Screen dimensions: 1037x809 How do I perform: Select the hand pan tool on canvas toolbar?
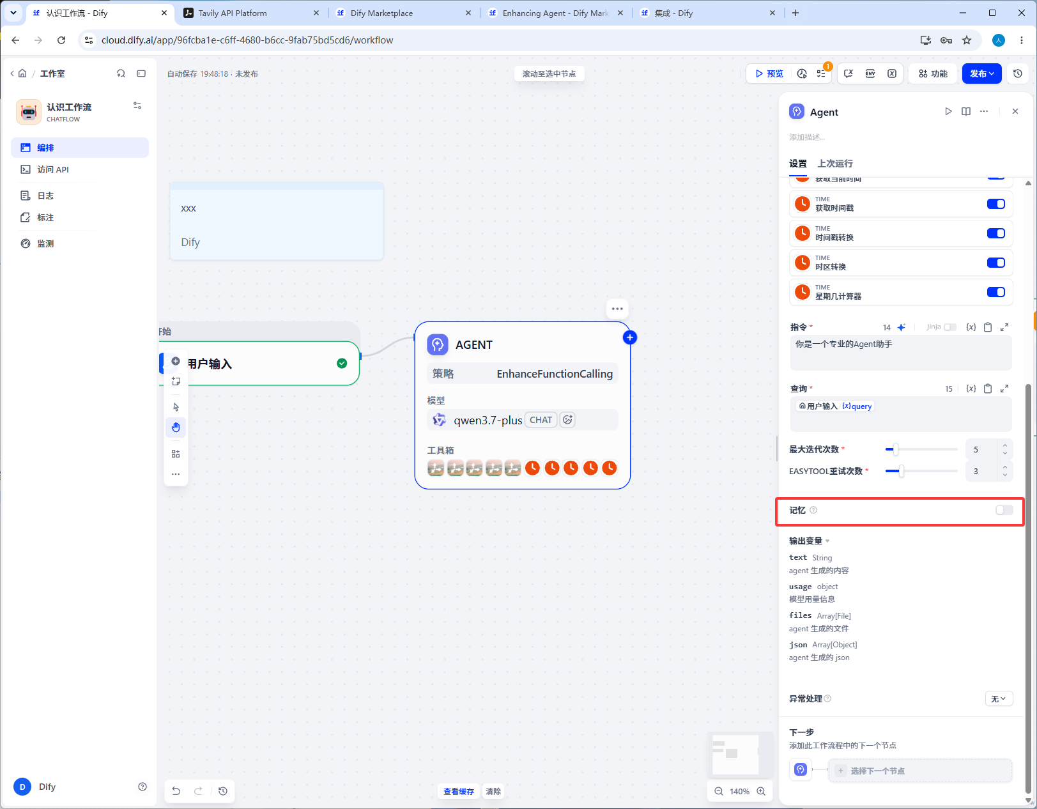pyautogui.click(x=176, y=427)
